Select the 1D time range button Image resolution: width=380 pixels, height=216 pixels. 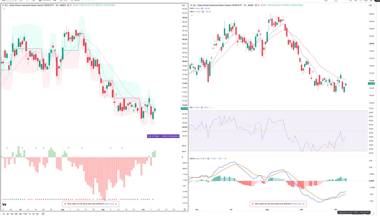tap(4, 214)
